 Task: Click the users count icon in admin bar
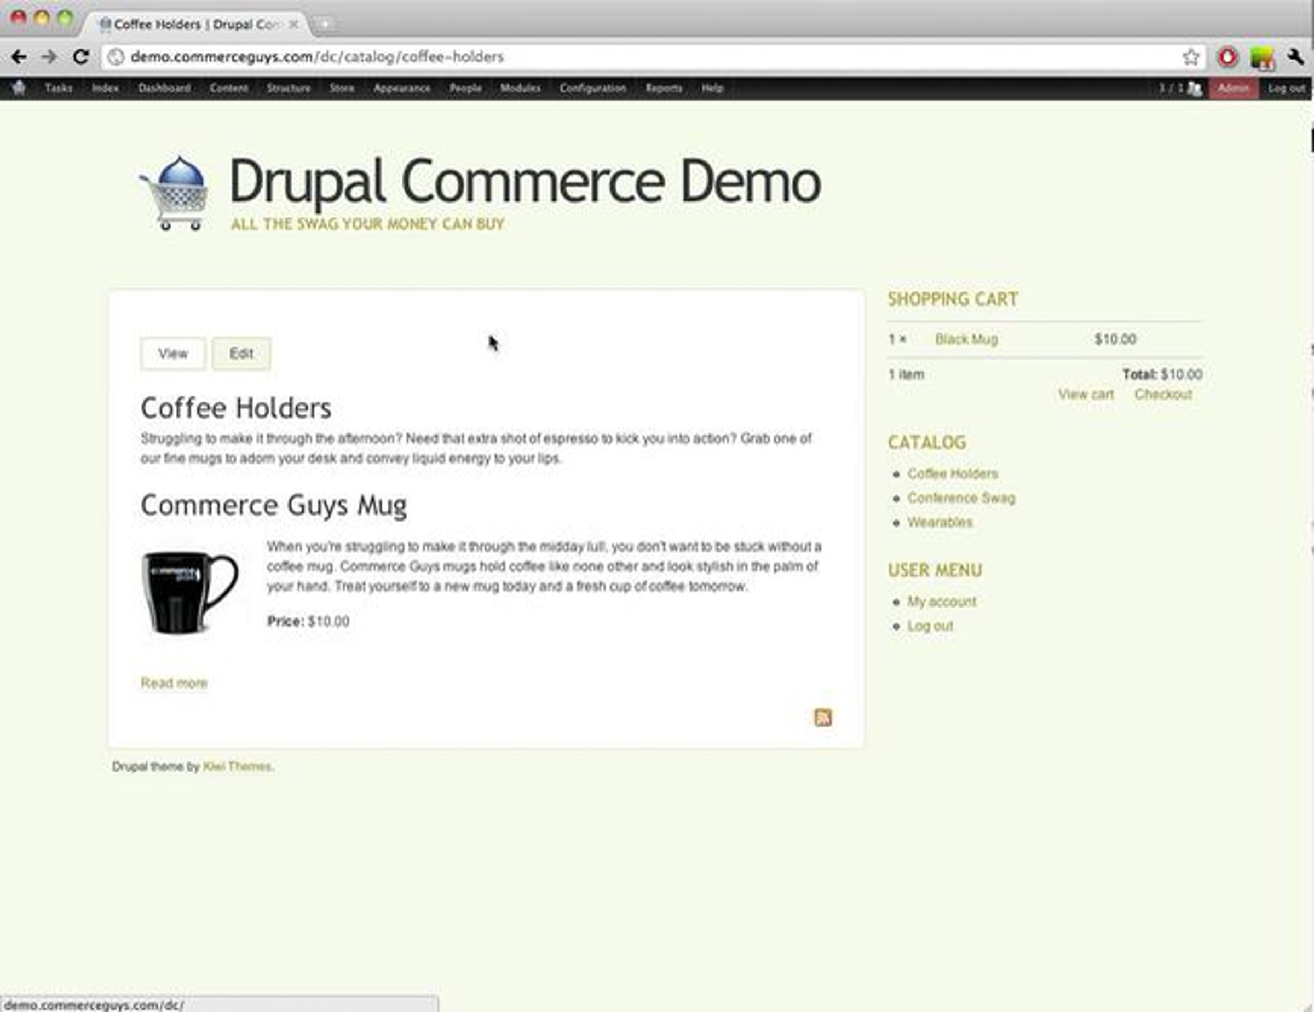pos(1194,89)
